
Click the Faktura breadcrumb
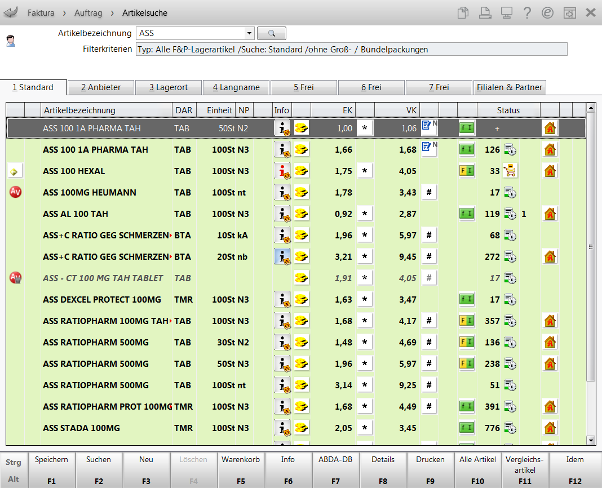coord(41,12)
